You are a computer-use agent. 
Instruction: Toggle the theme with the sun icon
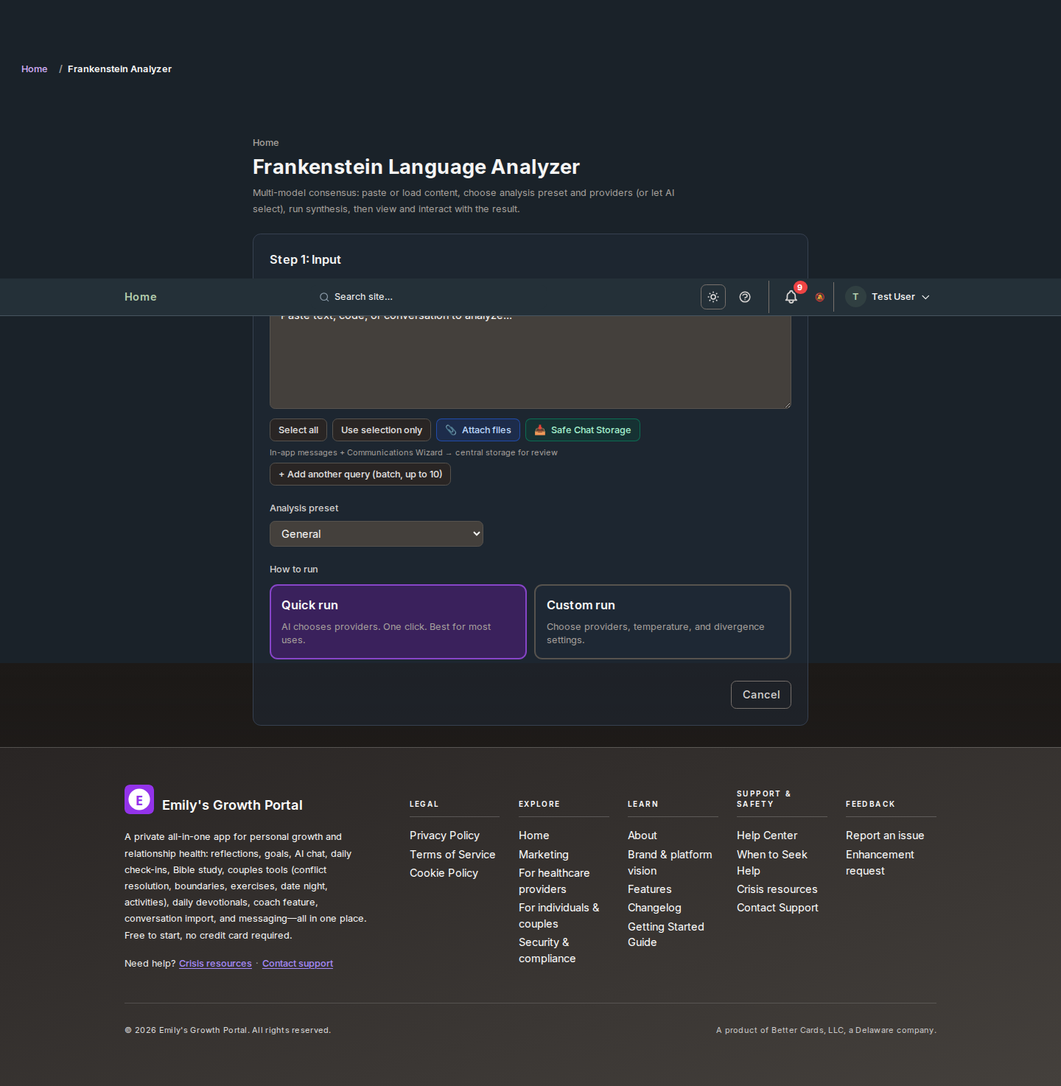click(x=712, y=297)
